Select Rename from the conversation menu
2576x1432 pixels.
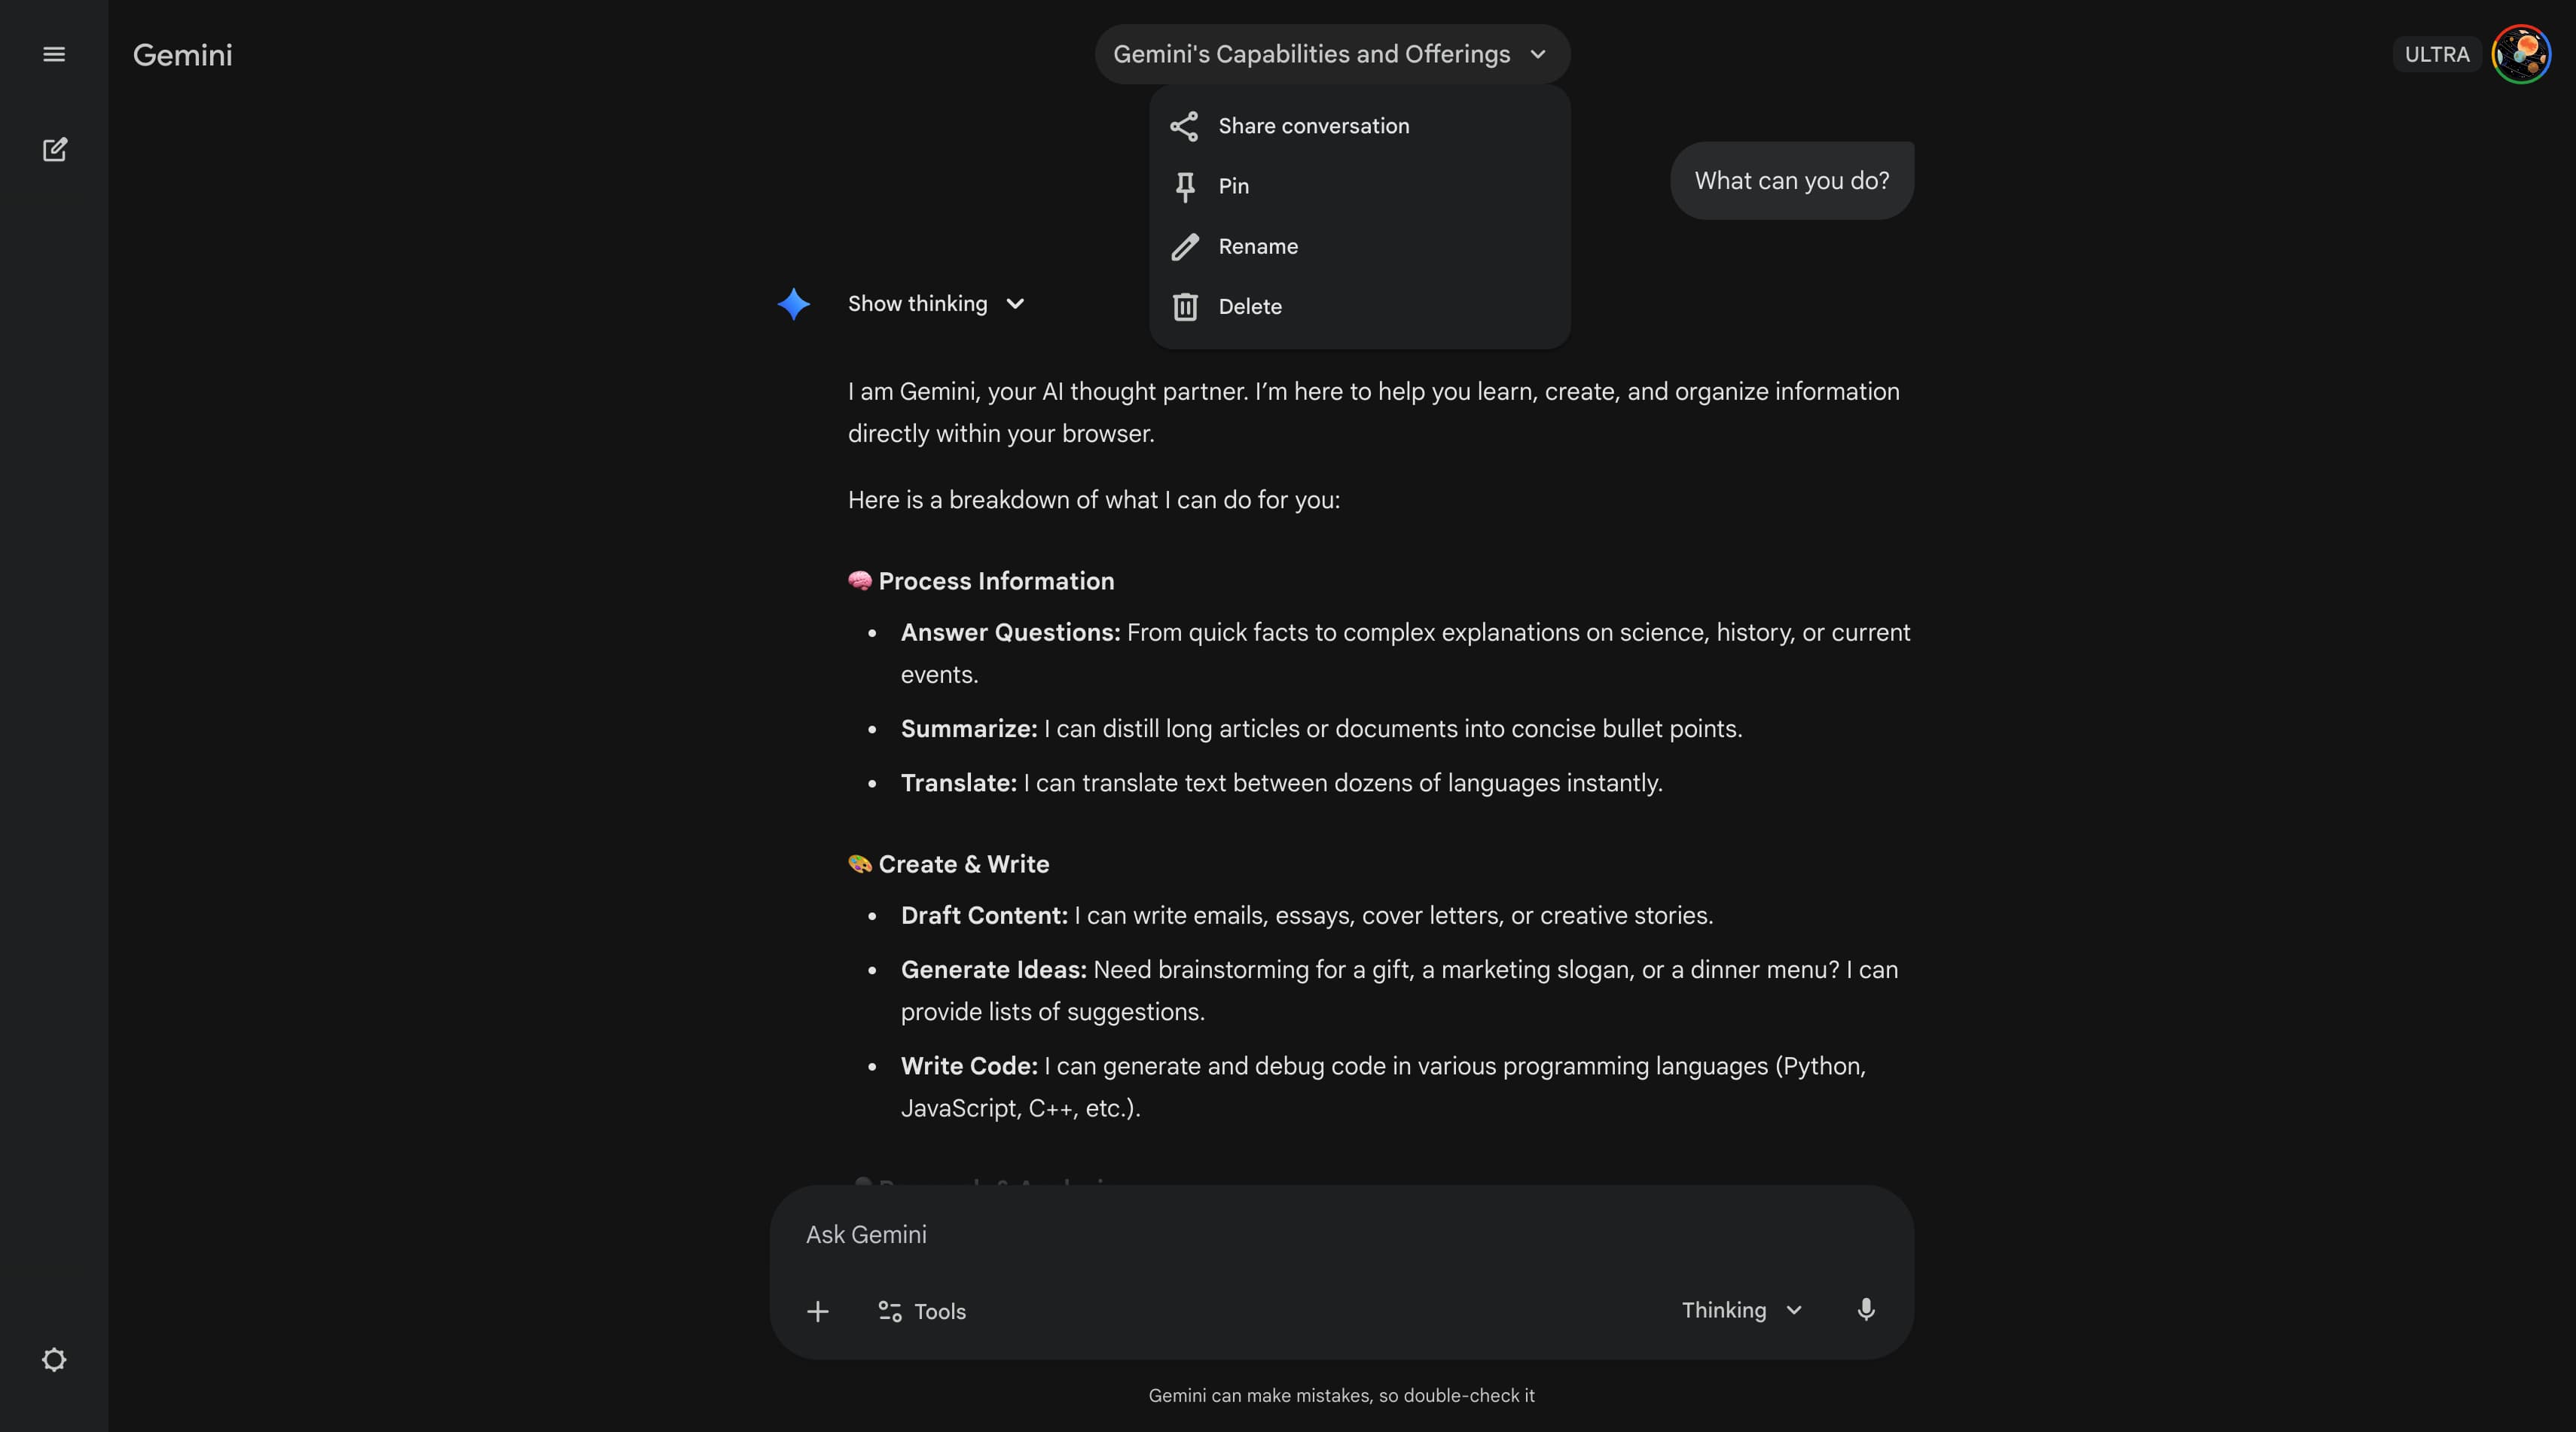[x=1258, y=247]
